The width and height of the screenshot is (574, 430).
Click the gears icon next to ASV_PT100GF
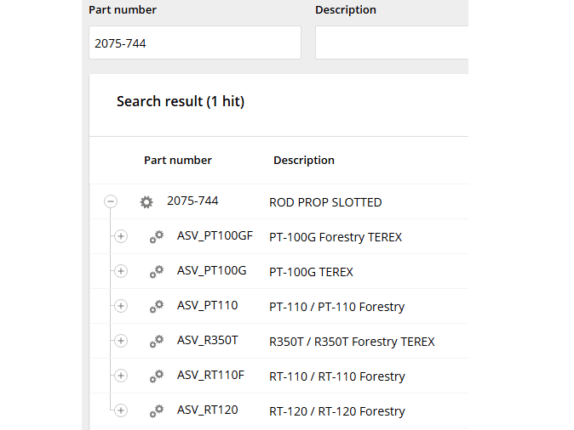point(157,237)
